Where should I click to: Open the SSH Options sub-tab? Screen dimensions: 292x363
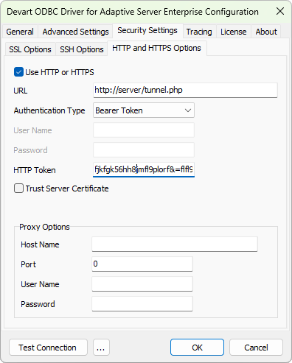click(x=82, y=49)
